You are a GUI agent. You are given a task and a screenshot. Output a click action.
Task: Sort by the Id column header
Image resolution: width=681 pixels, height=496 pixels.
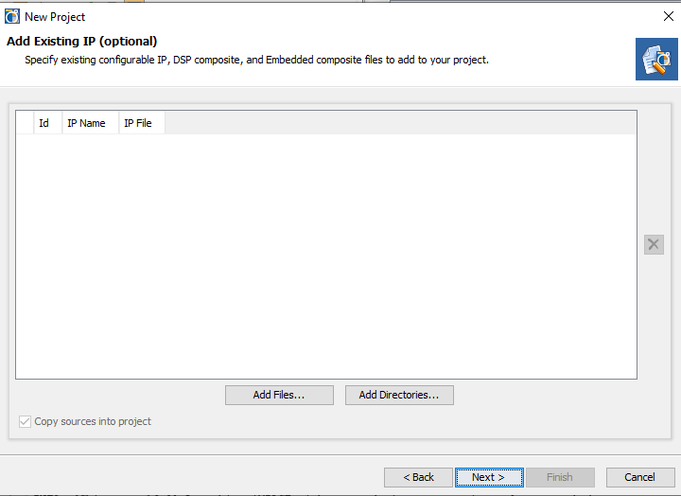tap(44, 123)
